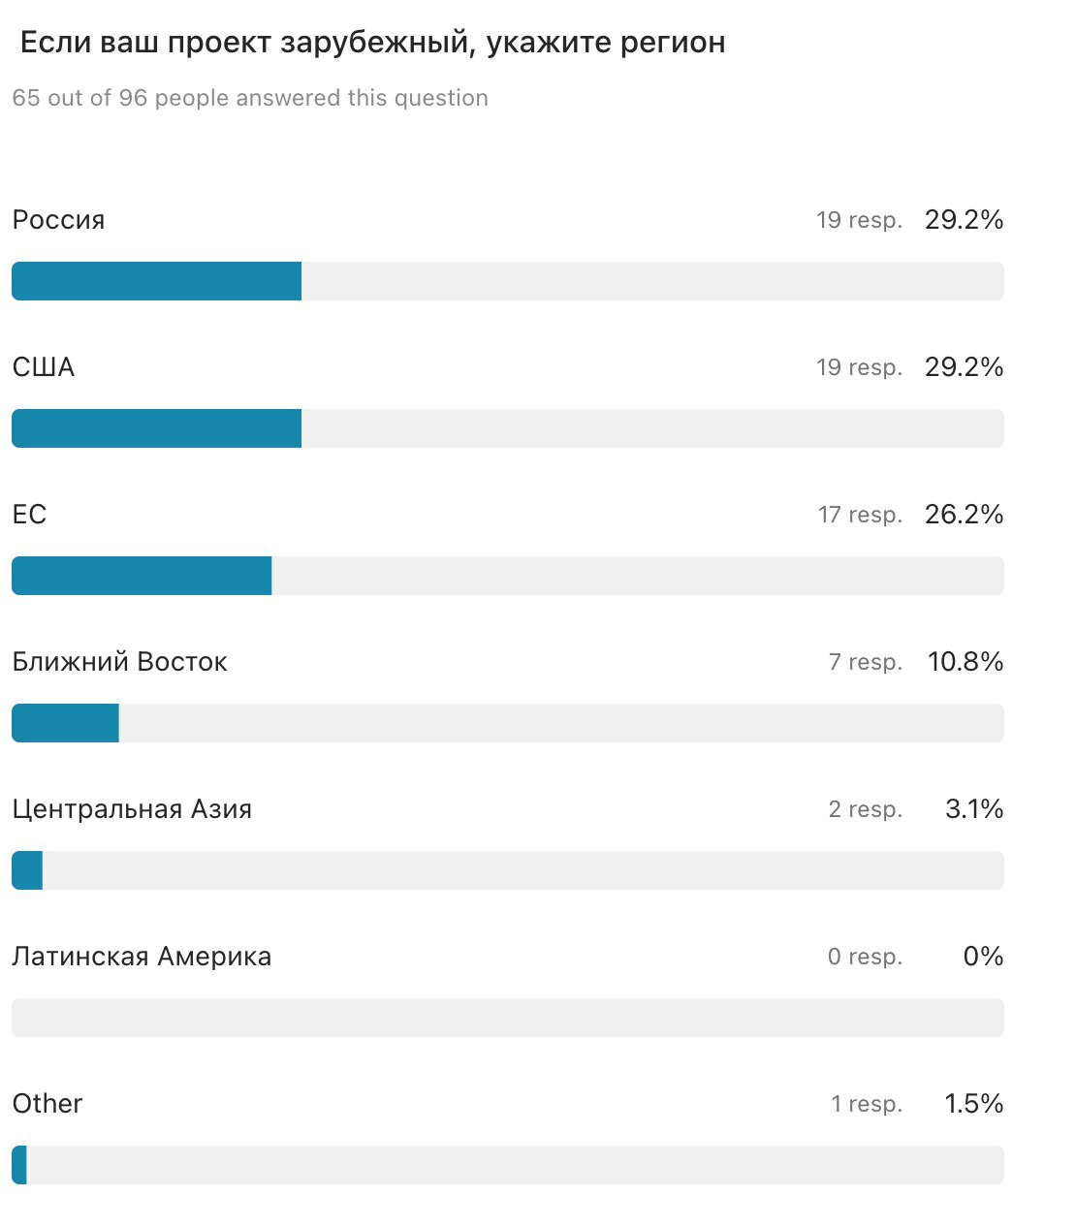Select the Россия answer label
Screen dimensions: 1076x1227
[x=58, y=220]
